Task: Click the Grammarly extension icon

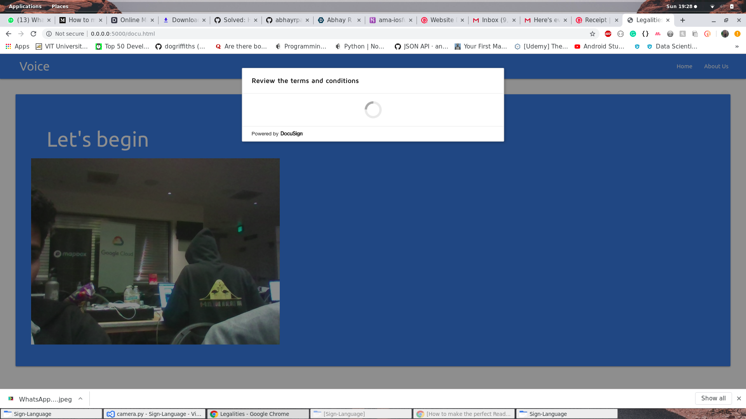Action: (633, 34)
